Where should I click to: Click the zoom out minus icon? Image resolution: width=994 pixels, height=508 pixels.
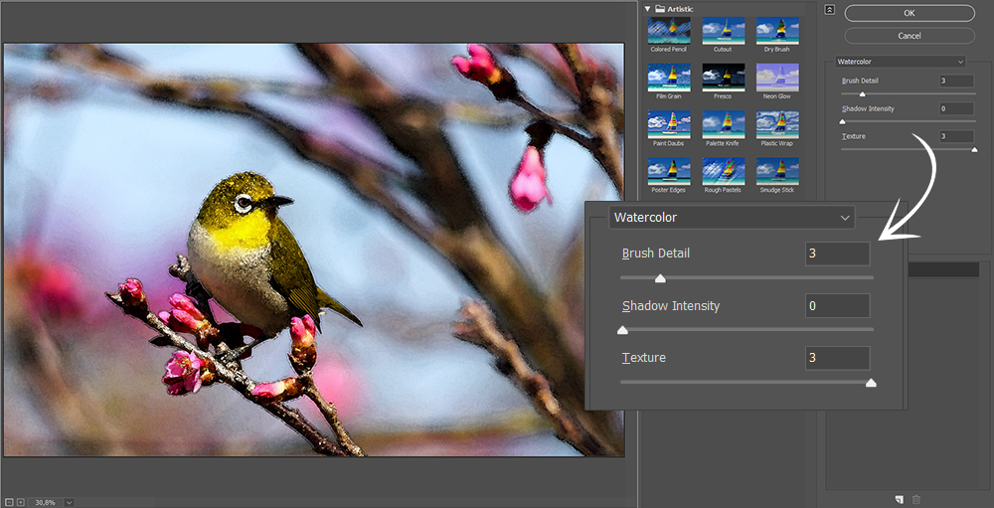pyautogui.click(x=9, y=502)
